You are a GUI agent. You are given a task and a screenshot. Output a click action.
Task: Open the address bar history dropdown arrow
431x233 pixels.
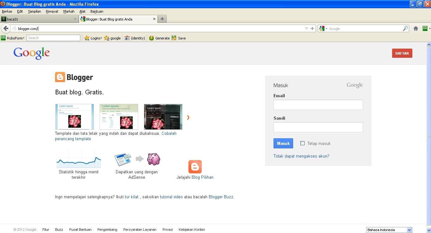(x=306, y=28)
